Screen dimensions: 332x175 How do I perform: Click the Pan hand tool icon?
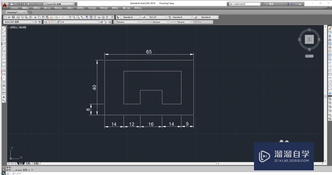70,17
